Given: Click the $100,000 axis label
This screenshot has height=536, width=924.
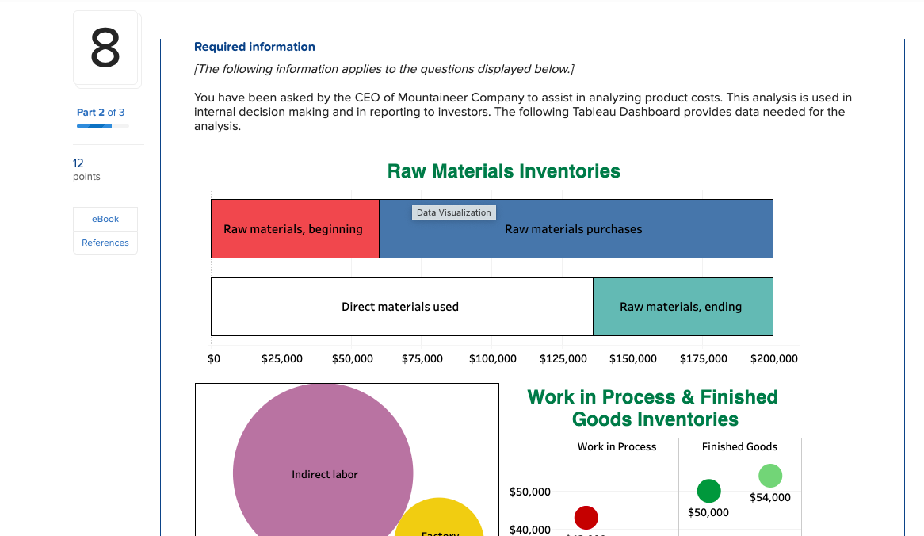Looking at the screenshot, I should click(x=493, y=358).
